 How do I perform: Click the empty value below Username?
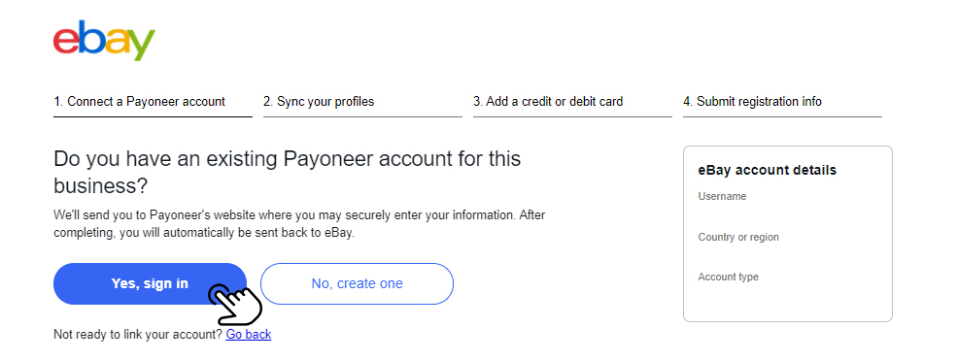[788, 213]
